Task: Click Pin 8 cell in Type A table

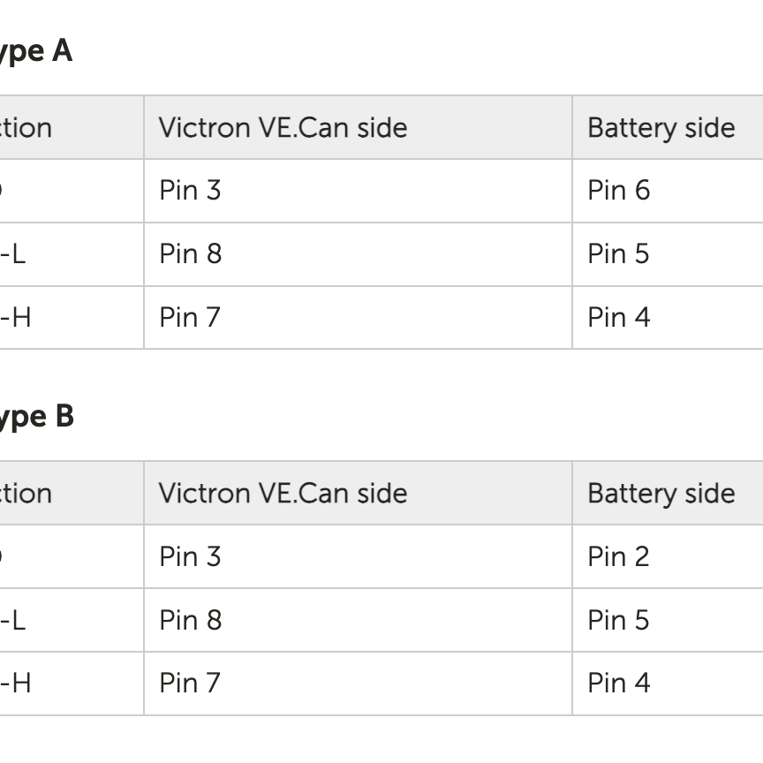Action: (190, 254)
